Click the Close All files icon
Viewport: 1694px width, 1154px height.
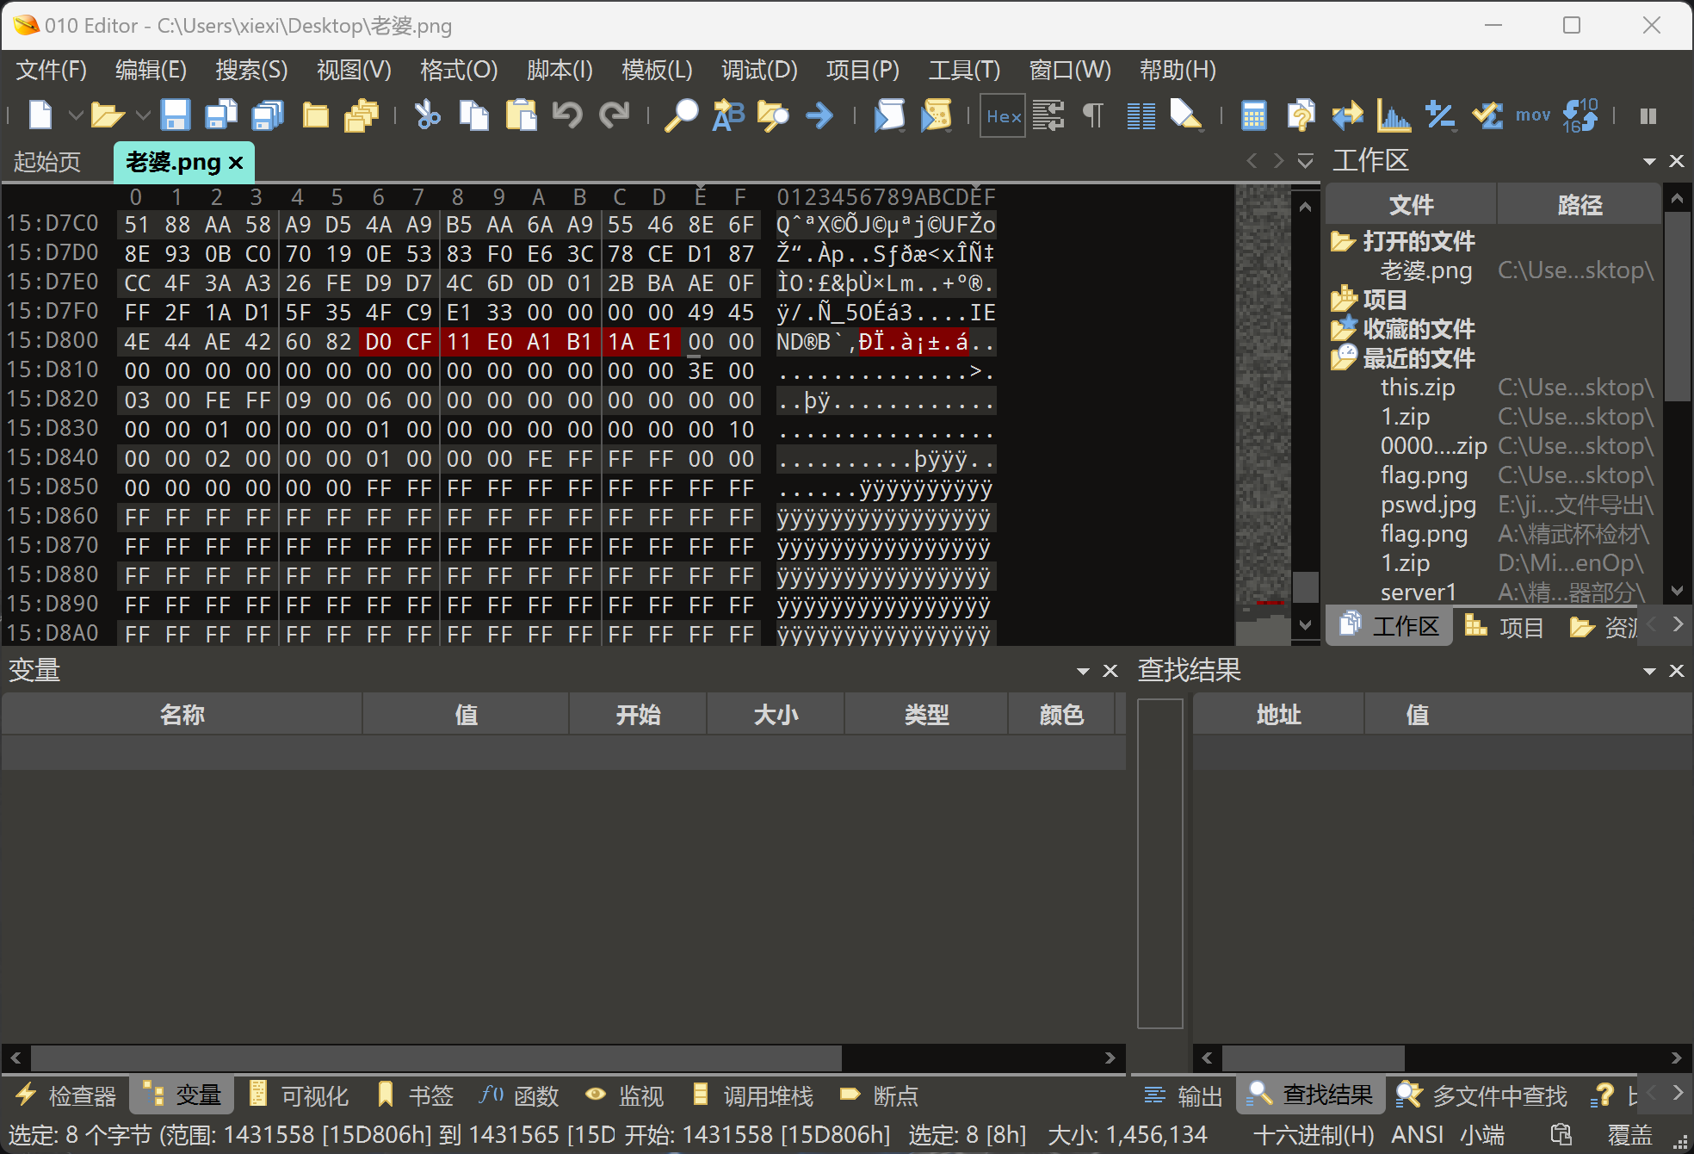click(x=362, y=115)
